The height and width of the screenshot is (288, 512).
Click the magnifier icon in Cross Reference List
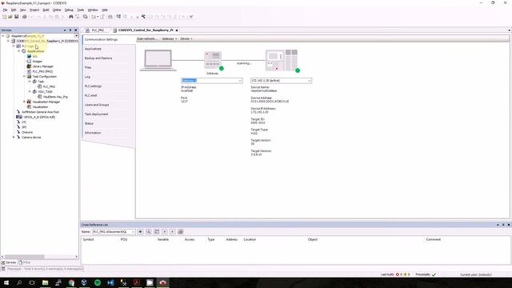(x=149, y=231)
